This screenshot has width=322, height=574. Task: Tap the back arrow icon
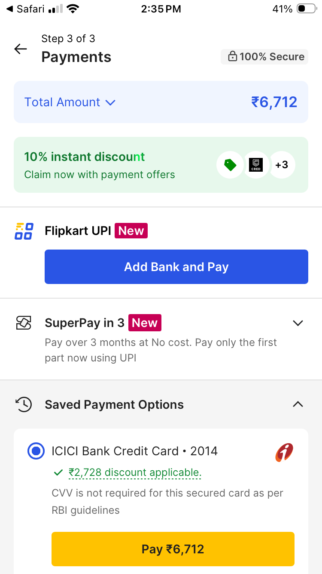pyautogui.click(x=21, y=49)
